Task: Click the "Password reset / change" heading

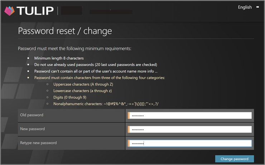Action: pos(65,31)
